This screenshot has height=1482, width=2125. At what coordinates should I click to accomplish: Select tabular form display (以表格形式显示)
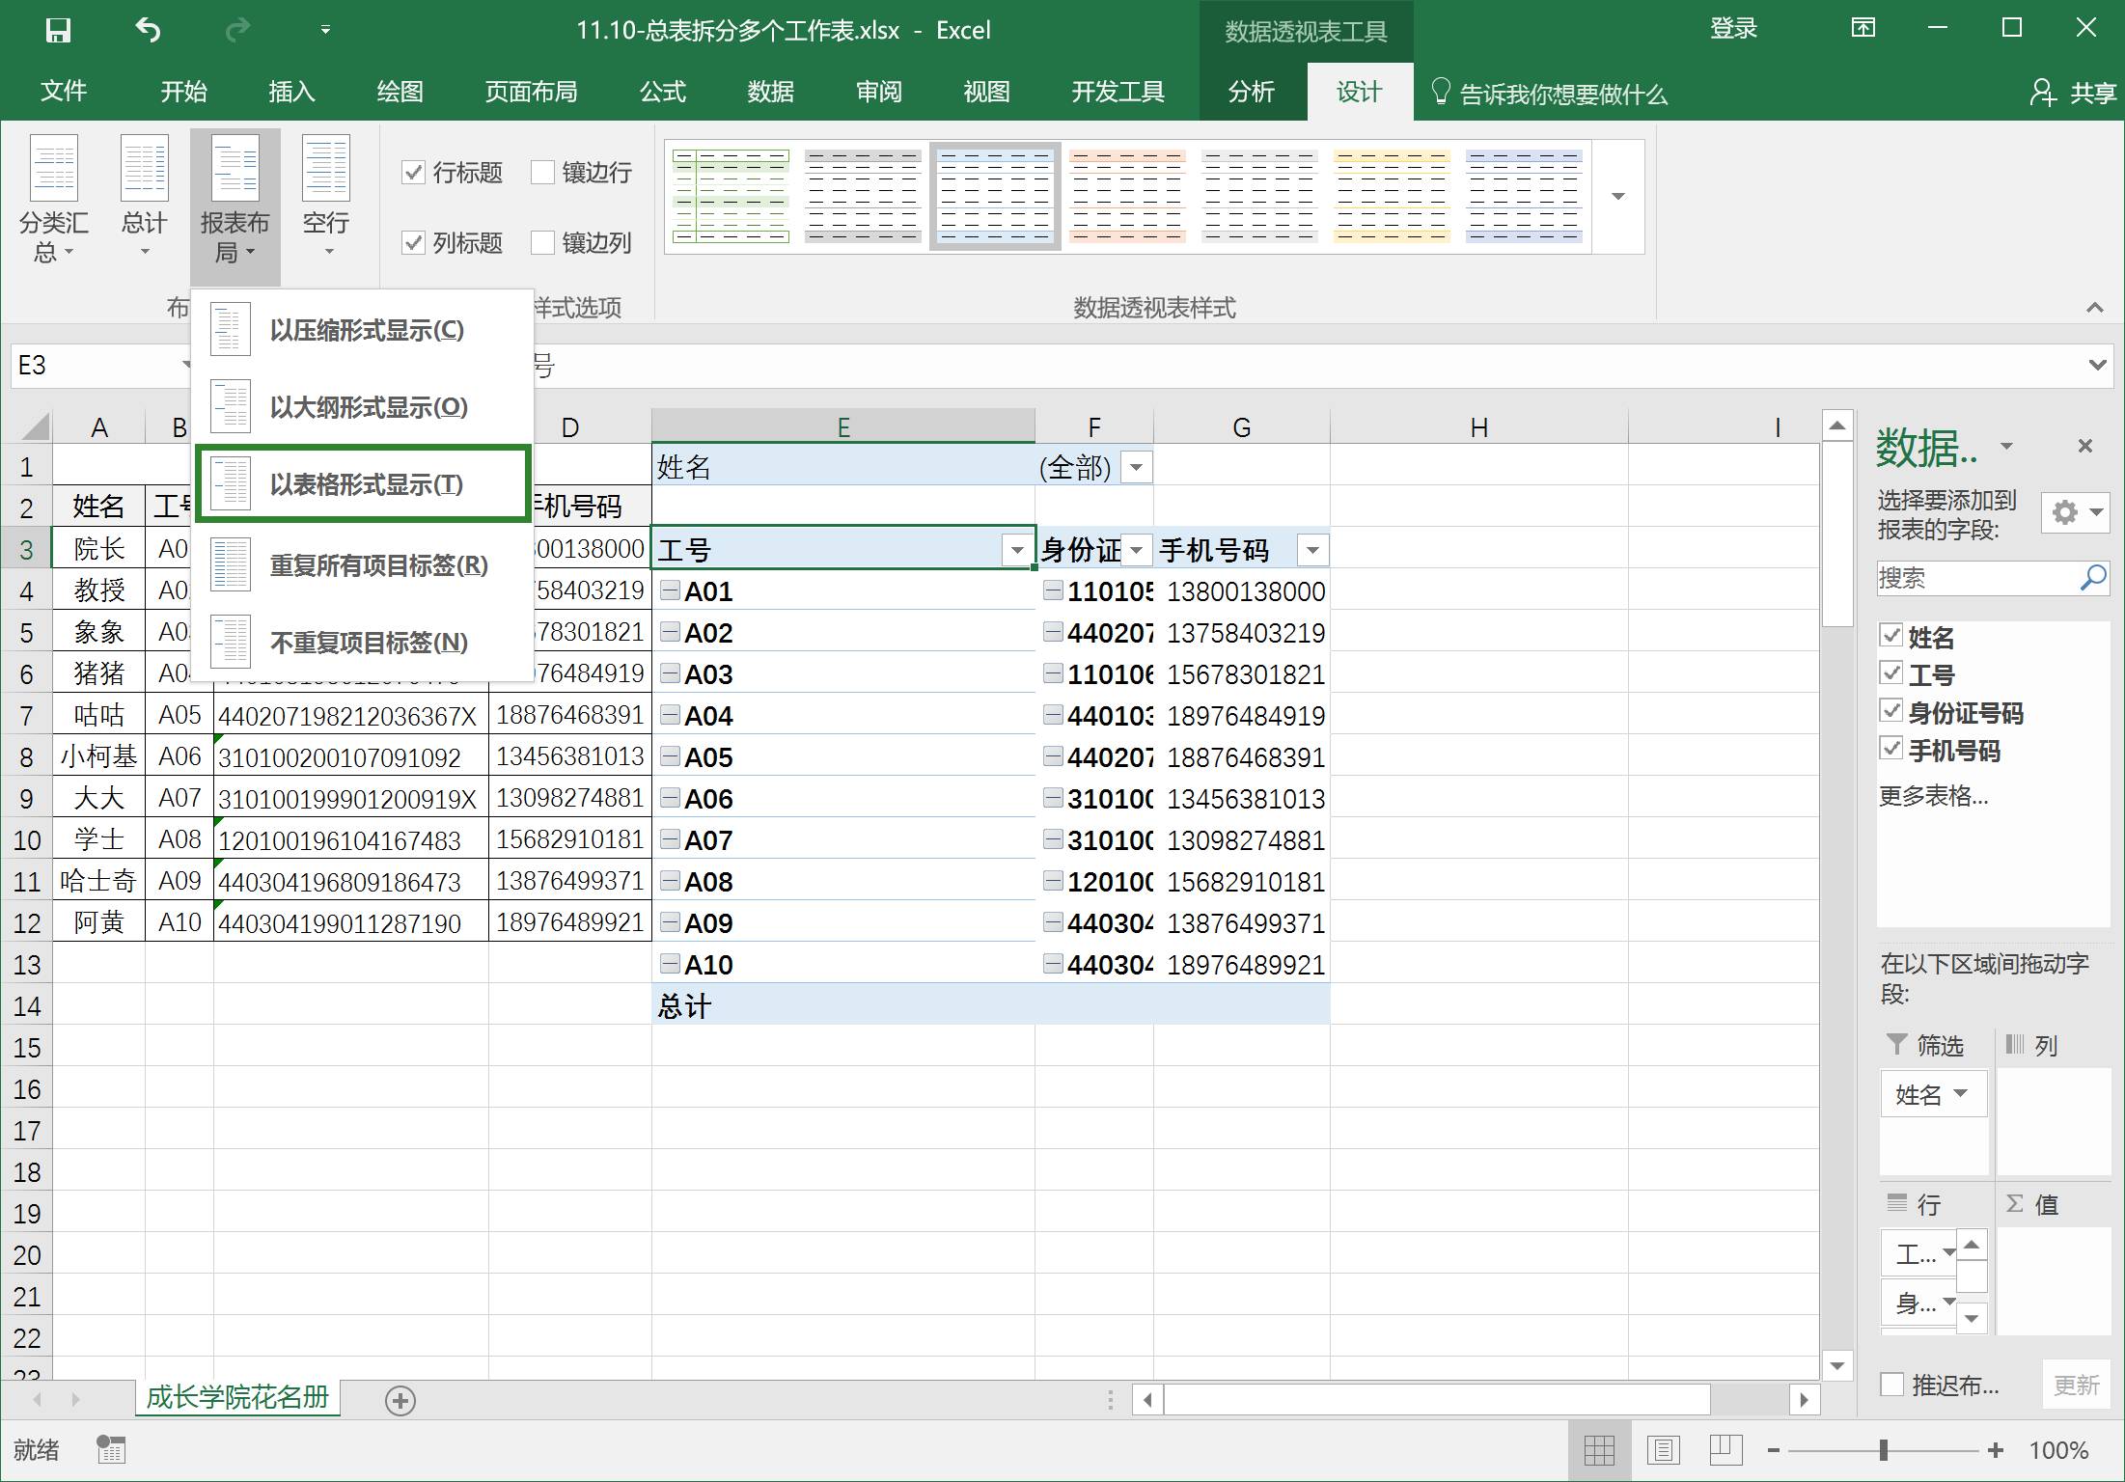point(363,484)
